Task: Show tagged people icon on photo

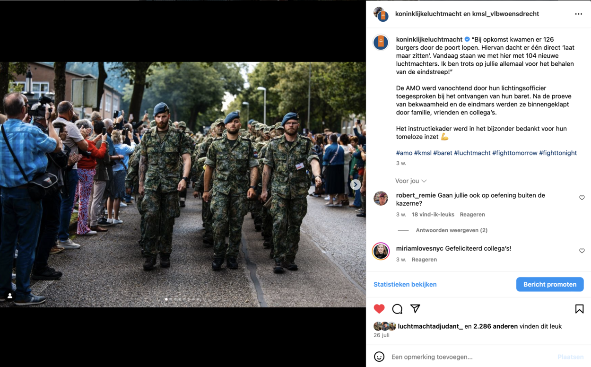Action: pyautogui.click(x=9, y=296)
